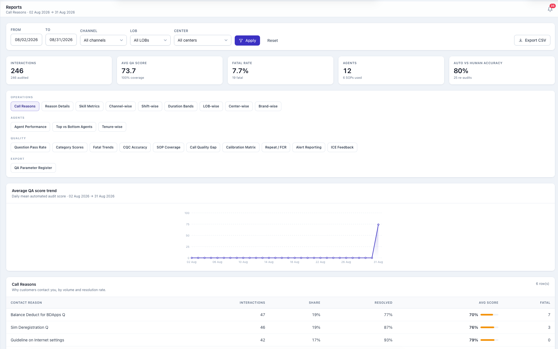This screenshot has height=349, width=558.
Task: Open the Alert Reporting report
Action: click(x=309, y=147)
